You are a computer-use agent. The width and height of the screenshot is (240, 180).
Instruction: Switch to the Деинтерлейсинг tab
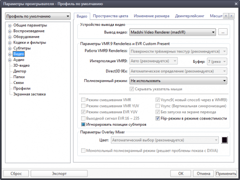(190, 16)
